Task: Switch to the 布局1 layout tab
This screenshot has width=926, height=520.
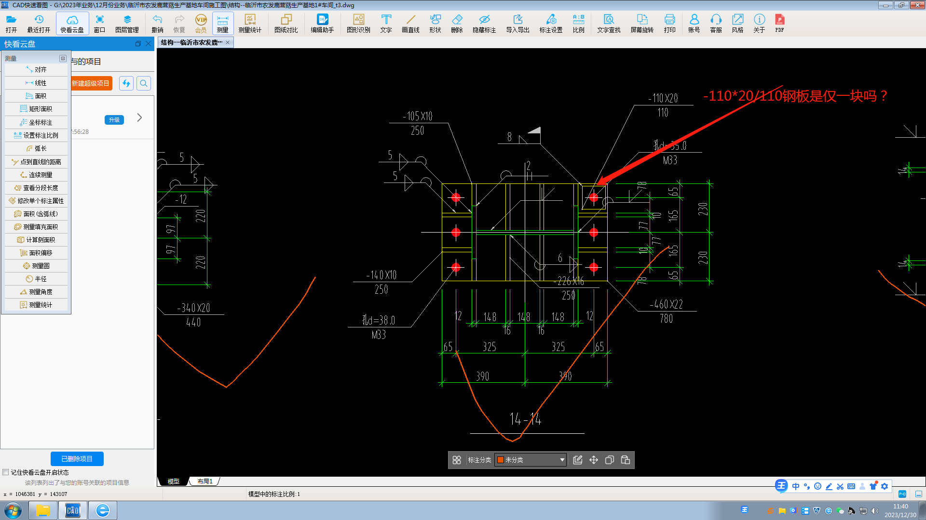Action: coord(205,481)
